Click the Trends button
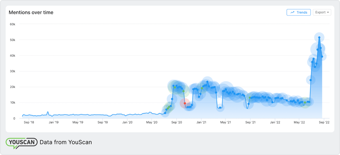Image resolution: width=340 pixels, height=155 pixels. 299,12
